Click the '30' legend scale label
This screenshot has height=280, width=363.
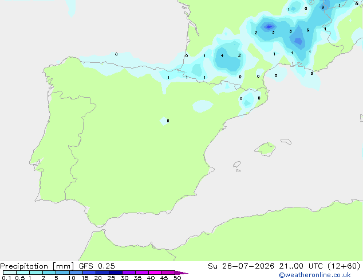(x=124, y=278)
